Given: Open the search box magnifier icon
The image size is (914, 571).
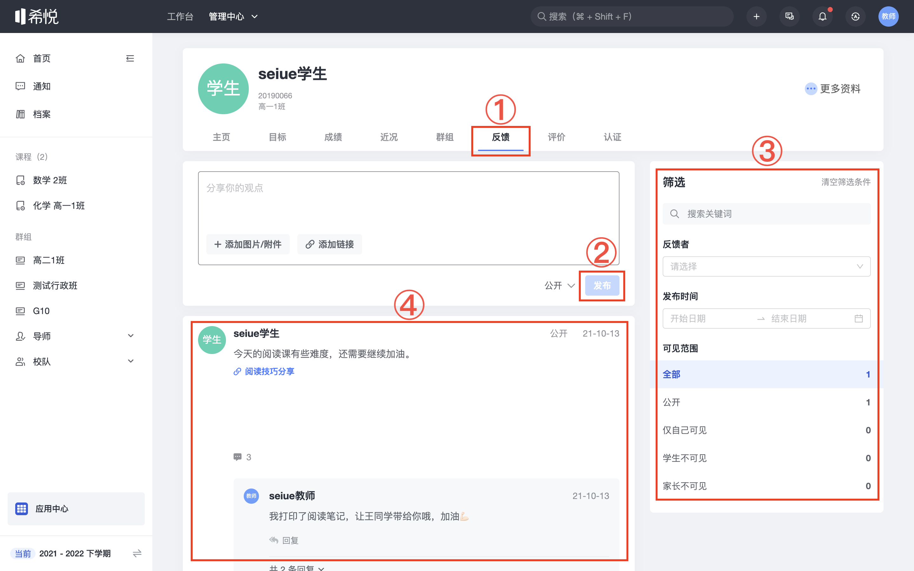Looking at the screenshot, I should 541,16.
